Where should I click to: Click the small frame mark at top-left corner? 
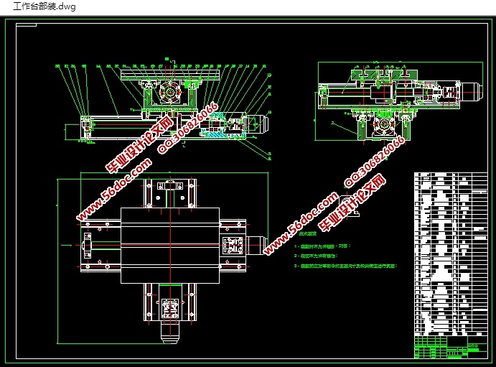coord(27,25)
